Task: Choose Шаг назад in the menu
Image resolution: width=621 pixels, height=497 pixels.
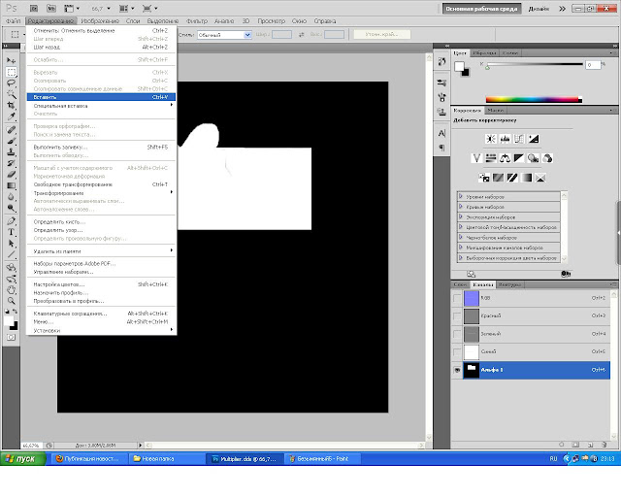Action: click(x=101, y=48)
